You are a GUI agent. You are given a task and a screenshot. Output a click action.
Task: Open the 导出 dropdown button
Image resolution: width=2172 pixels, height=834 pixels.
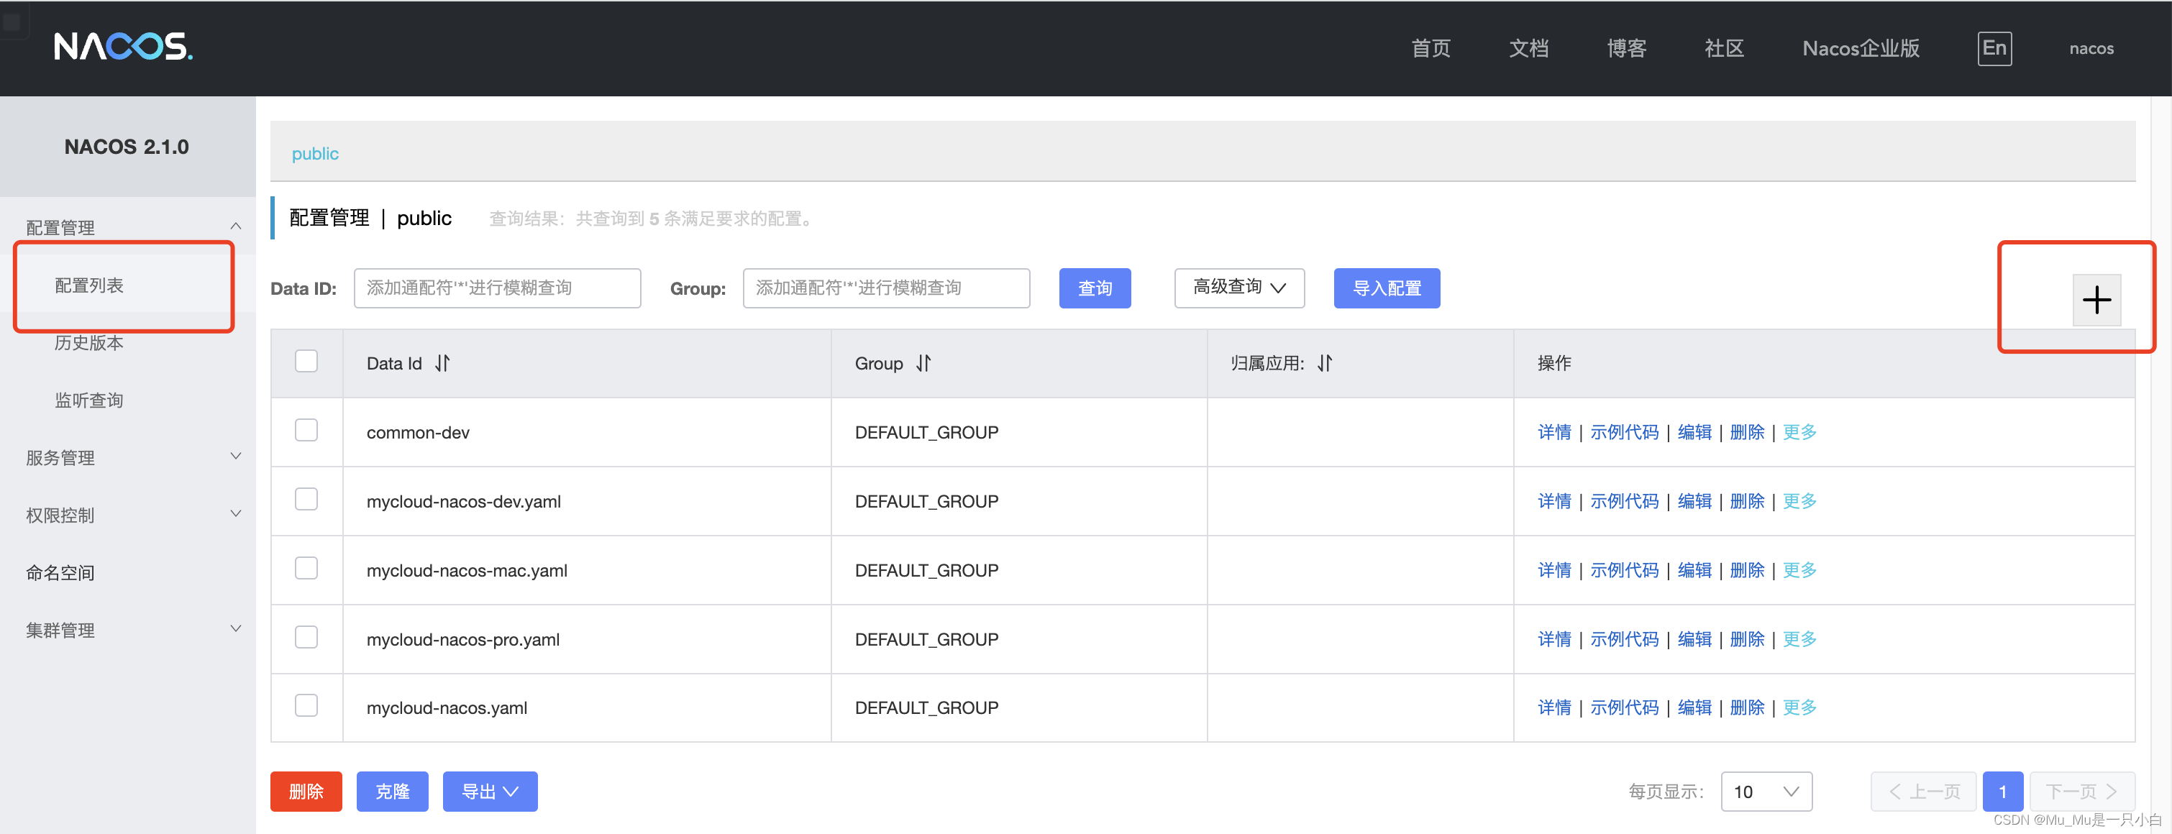(490, 792)
